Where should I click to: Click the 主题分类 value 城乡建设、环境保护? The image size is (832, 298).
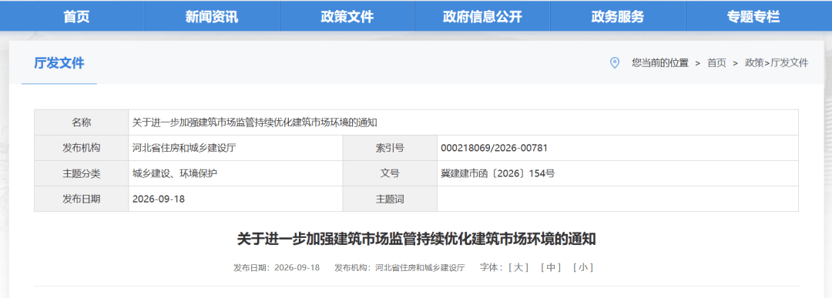(x=175, y=173)
